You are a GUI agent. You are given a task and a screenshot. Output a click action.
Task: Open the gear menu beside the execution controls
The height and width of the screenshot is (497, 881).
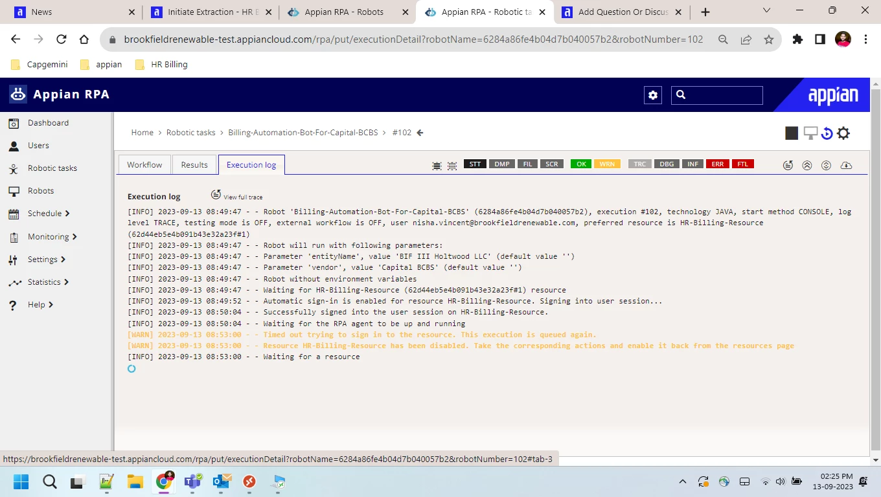coord(843,133)
